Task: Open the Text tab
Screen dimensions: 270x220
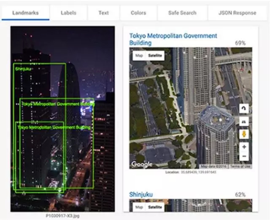Action: click(103, 13)
